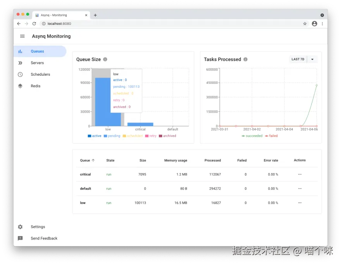Toggle the pending series in the legend
This screenshot has height=264, width=341.
coord(111,136)
